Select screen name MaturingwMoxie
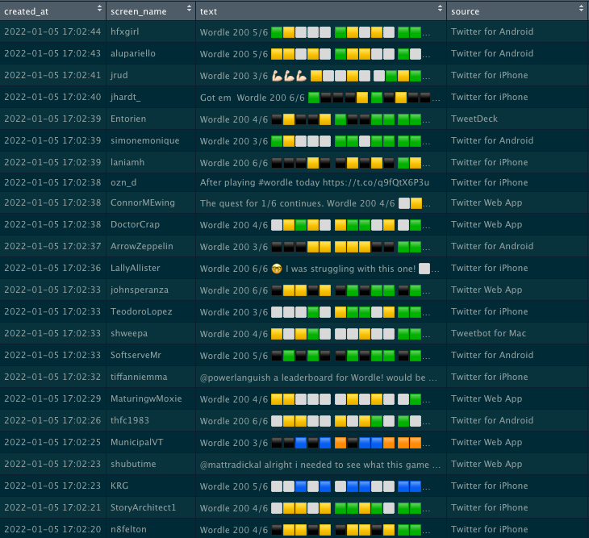The height and width of the screenshot is (538, 589). pyautogui.click(x=146, y=398)
